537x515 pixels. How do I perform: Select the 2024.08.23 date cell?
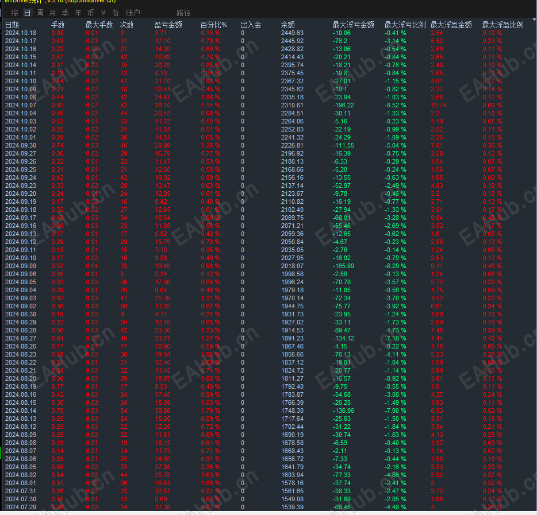coord(21,355)
